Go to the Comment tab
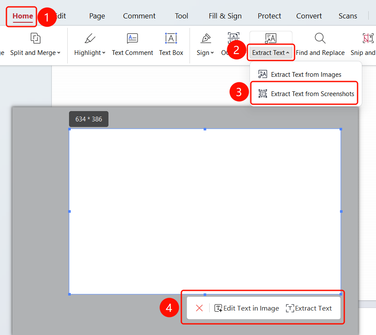The width and height of the screenshot is (376, 335). click(x=139, y=16)
